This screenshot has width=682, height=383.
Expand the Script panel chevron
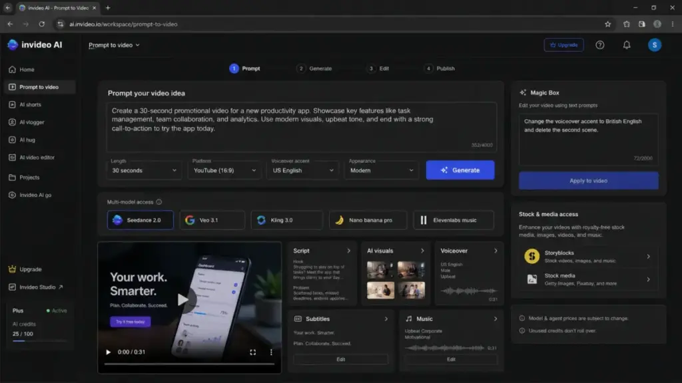348,251
